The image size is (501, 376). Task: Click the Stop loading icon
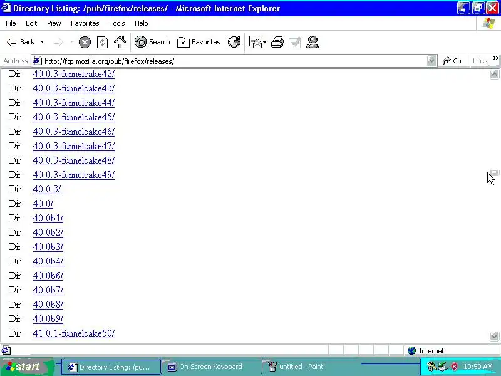(85, 42)
